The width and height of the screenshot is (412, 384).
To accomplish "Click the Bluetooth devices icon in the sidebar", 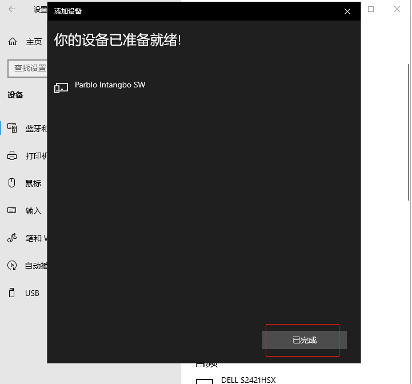I will coord(12,128).
